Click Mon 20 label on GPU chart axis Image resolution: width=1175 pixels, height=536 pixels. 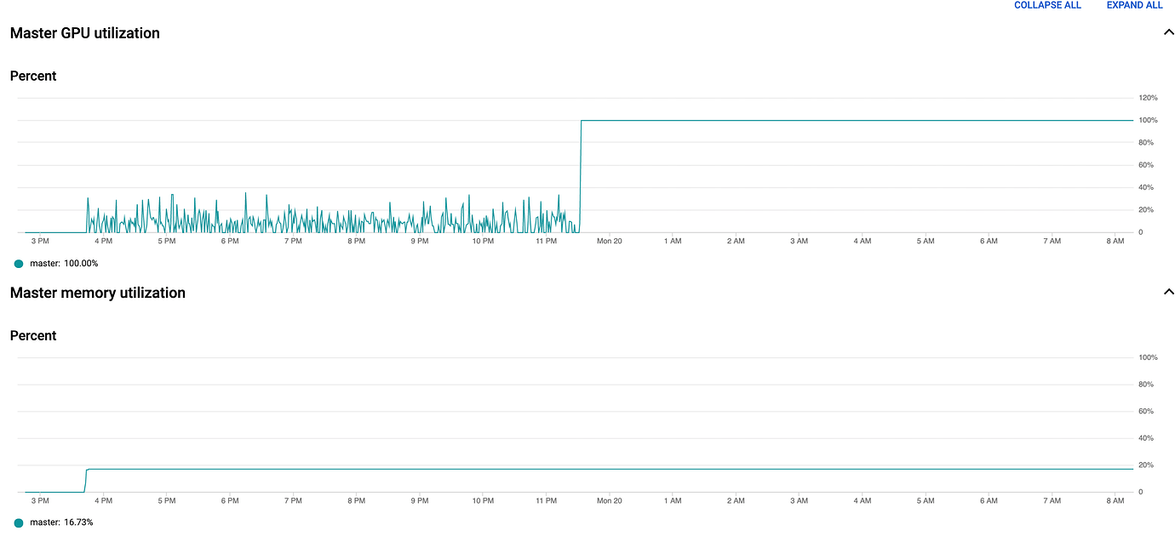[610, 242]
